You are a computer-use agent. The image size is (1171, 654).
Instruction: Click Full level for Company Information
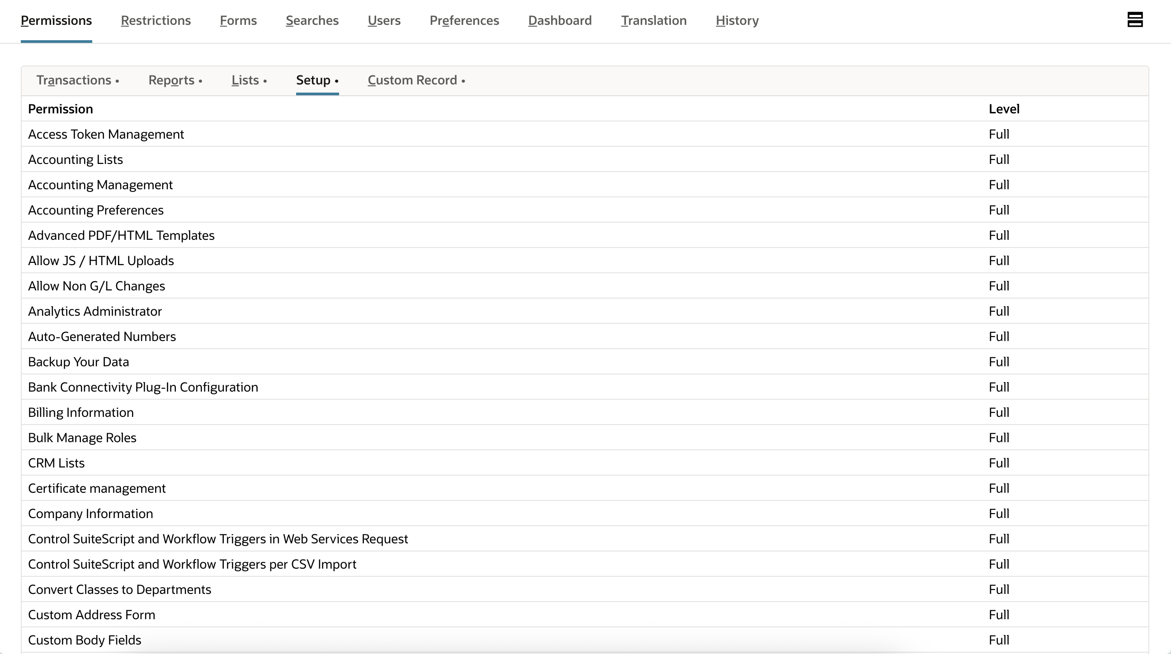pyautogui.click(x=999, y=514)
